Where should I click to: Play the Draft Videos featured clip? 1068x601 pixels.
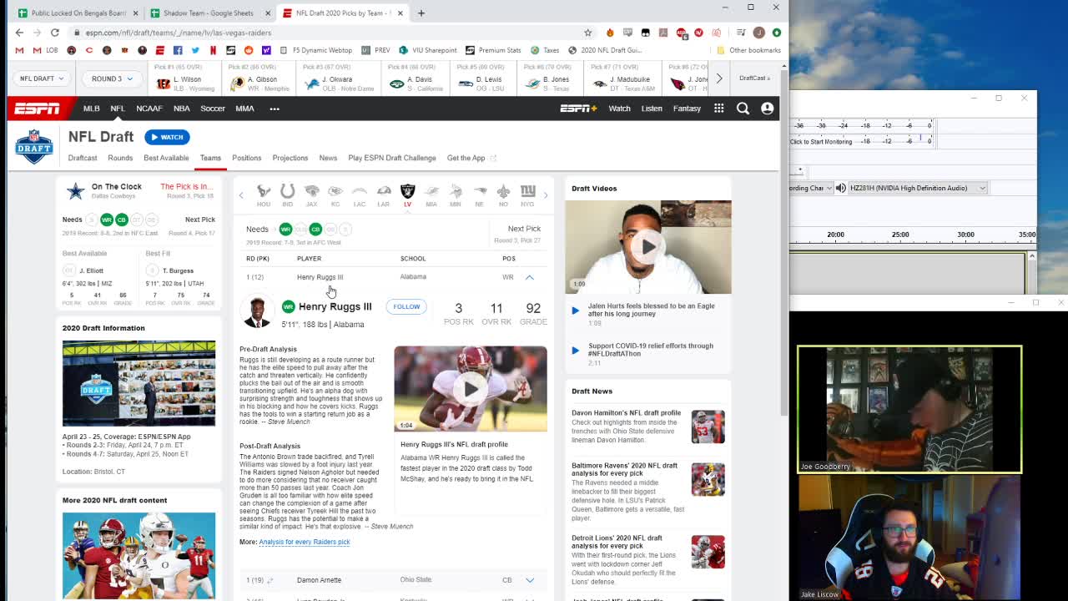point(647,246)
